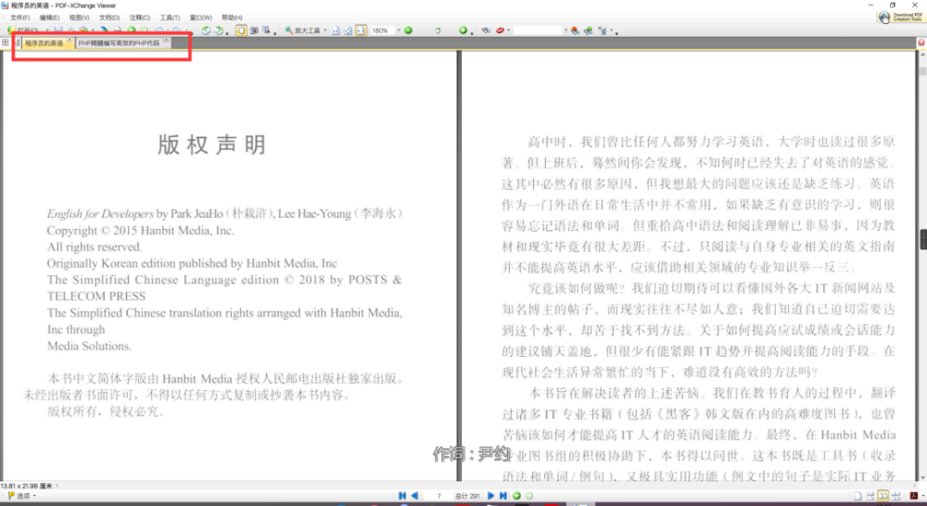Viewport: 927px width, 506px height.
Task: Click the green go back view button
Action: point(516,496)
